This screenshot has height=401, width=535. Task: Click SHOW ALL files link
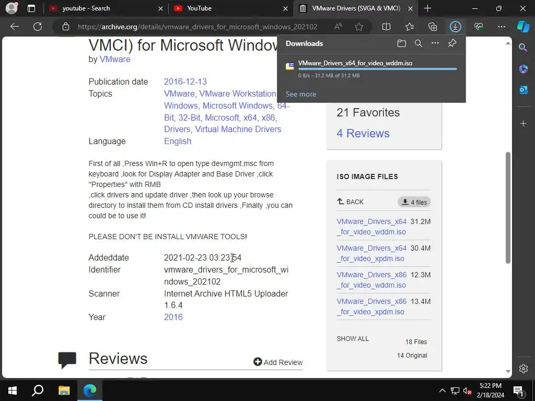coord(353,338)
